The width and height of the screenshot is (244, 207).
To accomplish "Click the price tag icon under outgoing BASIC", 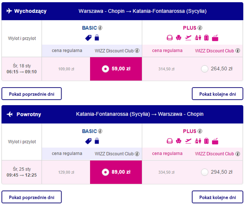I will click(x=88, y=38).
